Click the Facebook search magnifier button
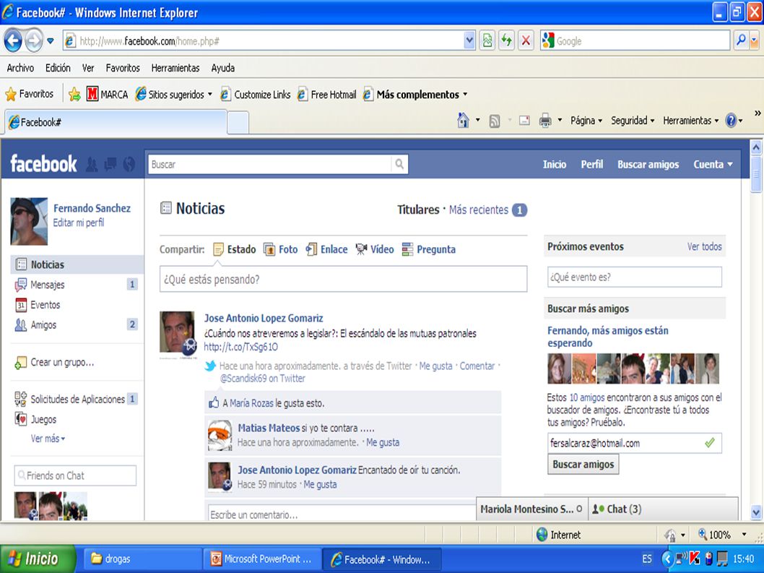This screenshot has width=764, height=573. pos(399,164)
